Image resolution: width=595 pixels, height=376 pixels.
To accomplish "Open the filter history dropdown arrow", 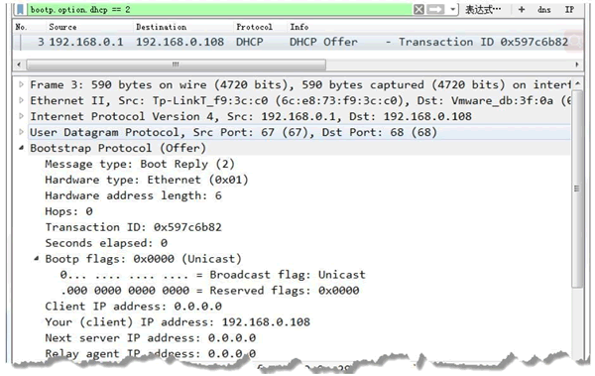I will pyautogui.click(x=453, y=9).
